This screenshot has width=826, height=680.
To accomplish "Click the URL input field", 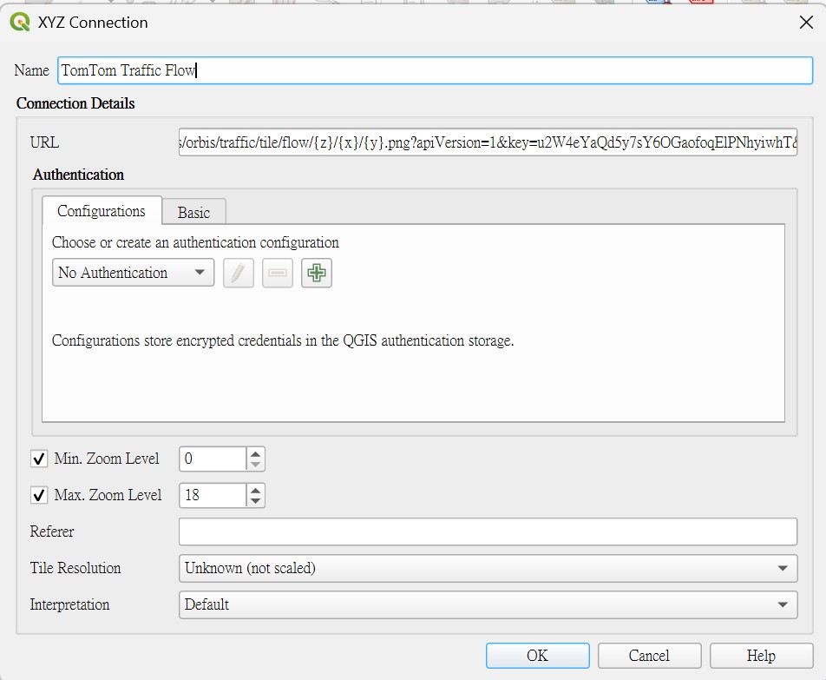I will (488, 142).
